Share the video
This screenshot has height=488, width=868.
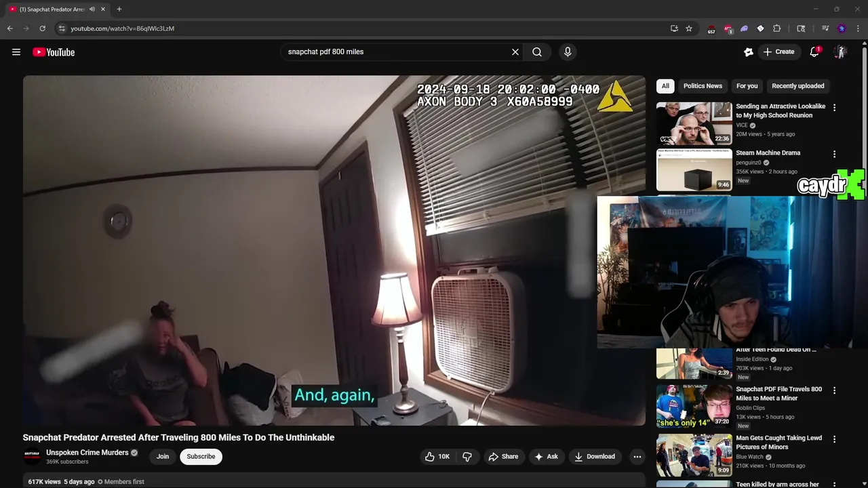click(x=503, y=457)
